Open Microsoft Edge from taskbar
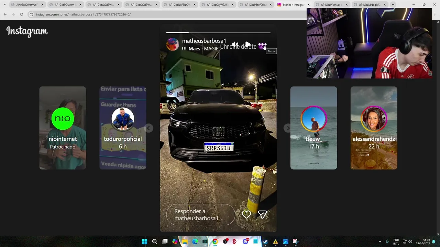 (x=195, y=242)
